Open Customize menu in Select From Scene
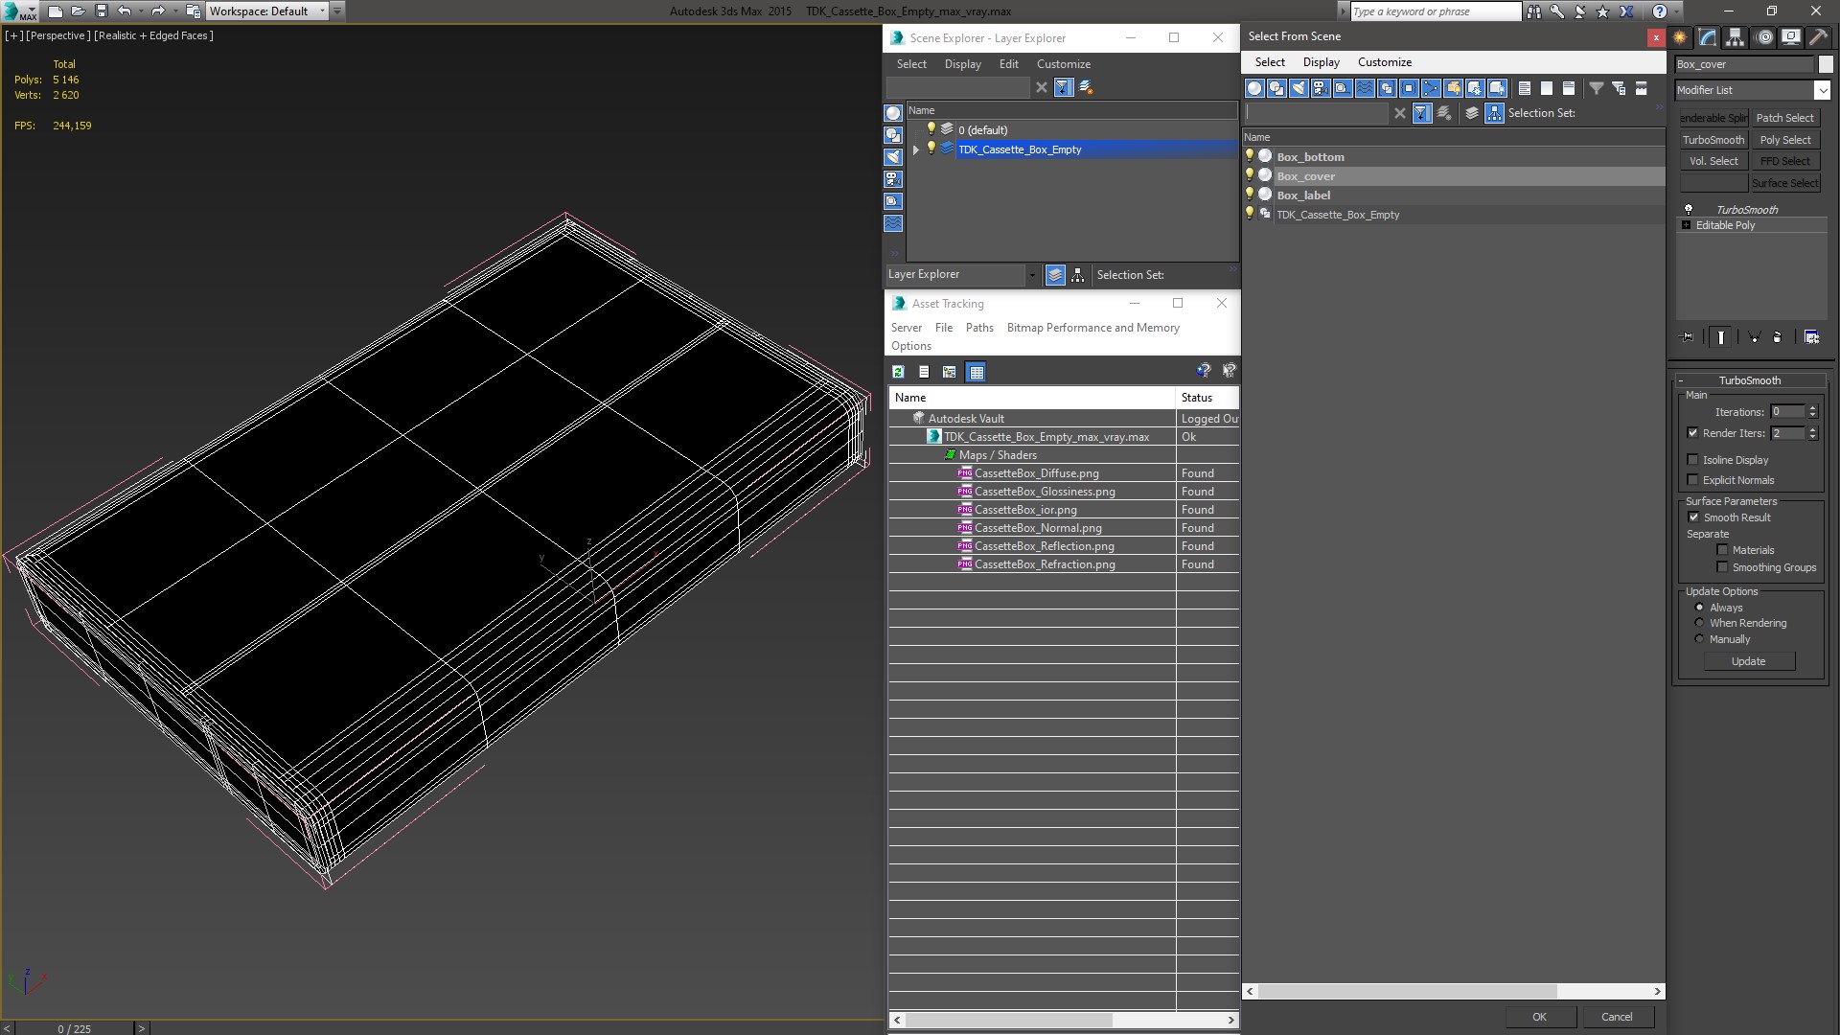1840x1035 pixels. [x=1384, y=62]
